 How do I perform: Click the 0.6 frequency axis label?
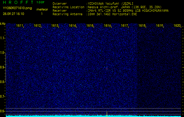point(3,111)
